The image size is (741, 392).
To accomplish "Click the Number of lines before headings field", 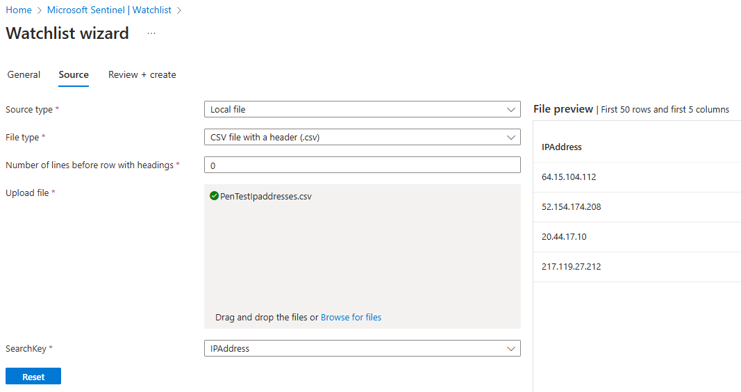I will tap(362, 165).
